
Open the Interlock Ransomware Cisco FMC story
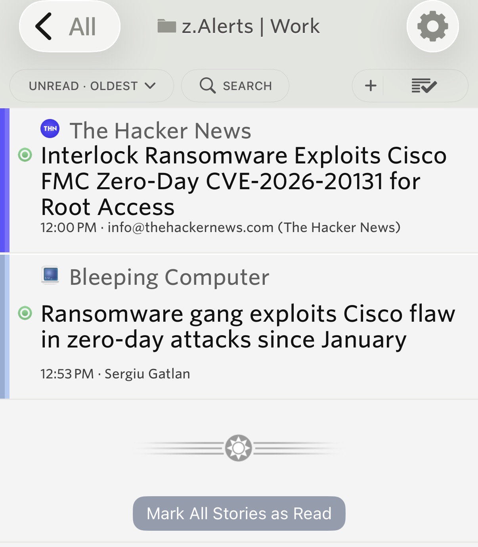tap(244, 181)
